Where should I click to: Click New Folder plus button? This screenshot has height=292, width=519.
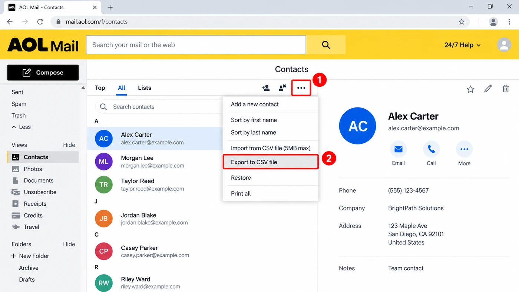pyautogui.click(x=14, y=256)
